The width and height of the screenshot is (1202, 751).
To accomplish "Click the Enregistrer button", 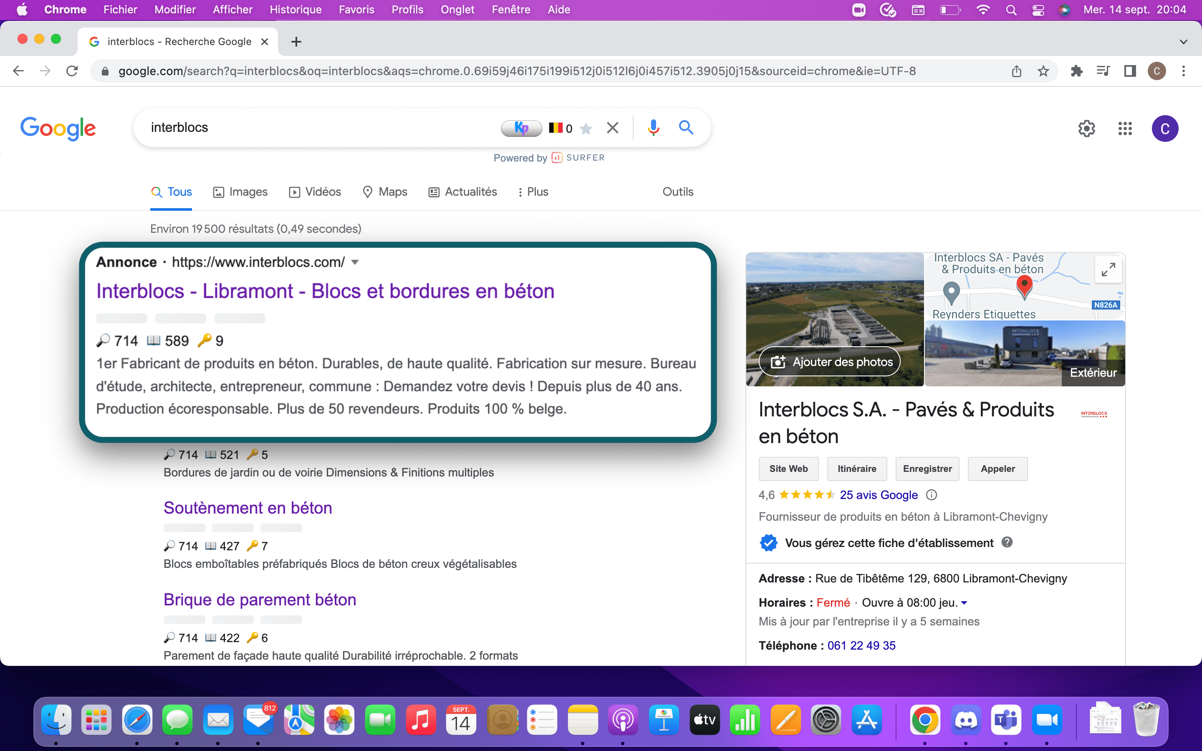I will click(x=927, y=469).
